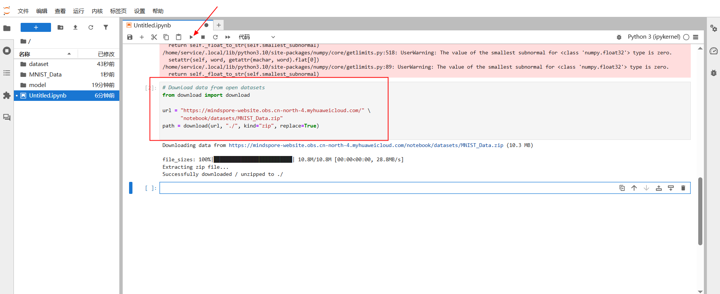Click the 'Extracting zip file...' output line
Image resolution: width=720 pixels, height=294 pixels.
tap(195, 167)
